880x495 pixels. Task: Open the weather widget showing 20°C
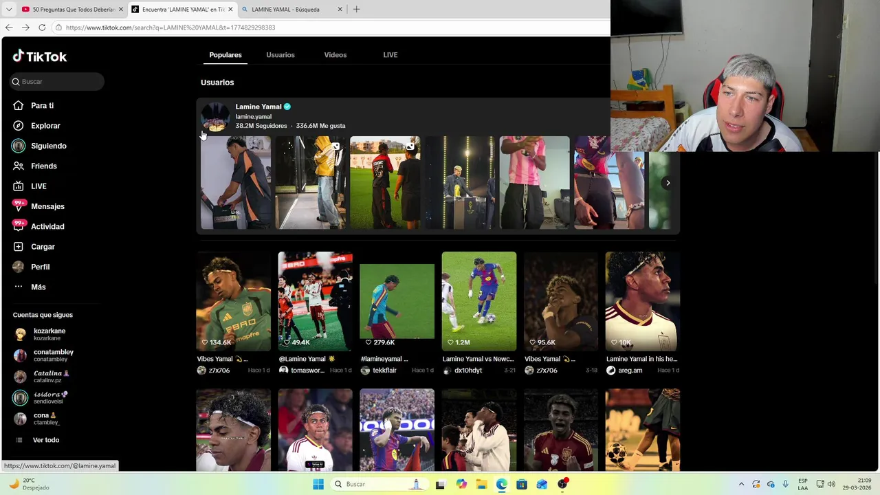(x=29, y=484)
